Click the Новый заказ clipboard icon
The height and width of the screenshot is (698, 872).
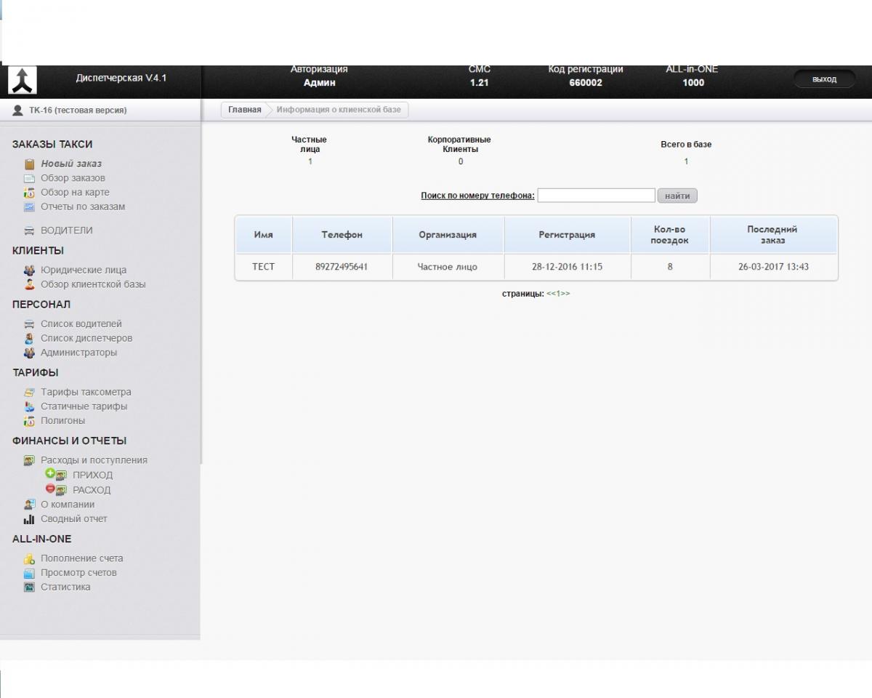click(30, 164)
